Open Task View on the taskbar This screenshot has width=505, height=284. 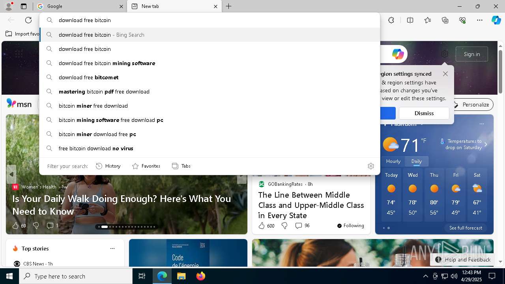click(142, 276)
